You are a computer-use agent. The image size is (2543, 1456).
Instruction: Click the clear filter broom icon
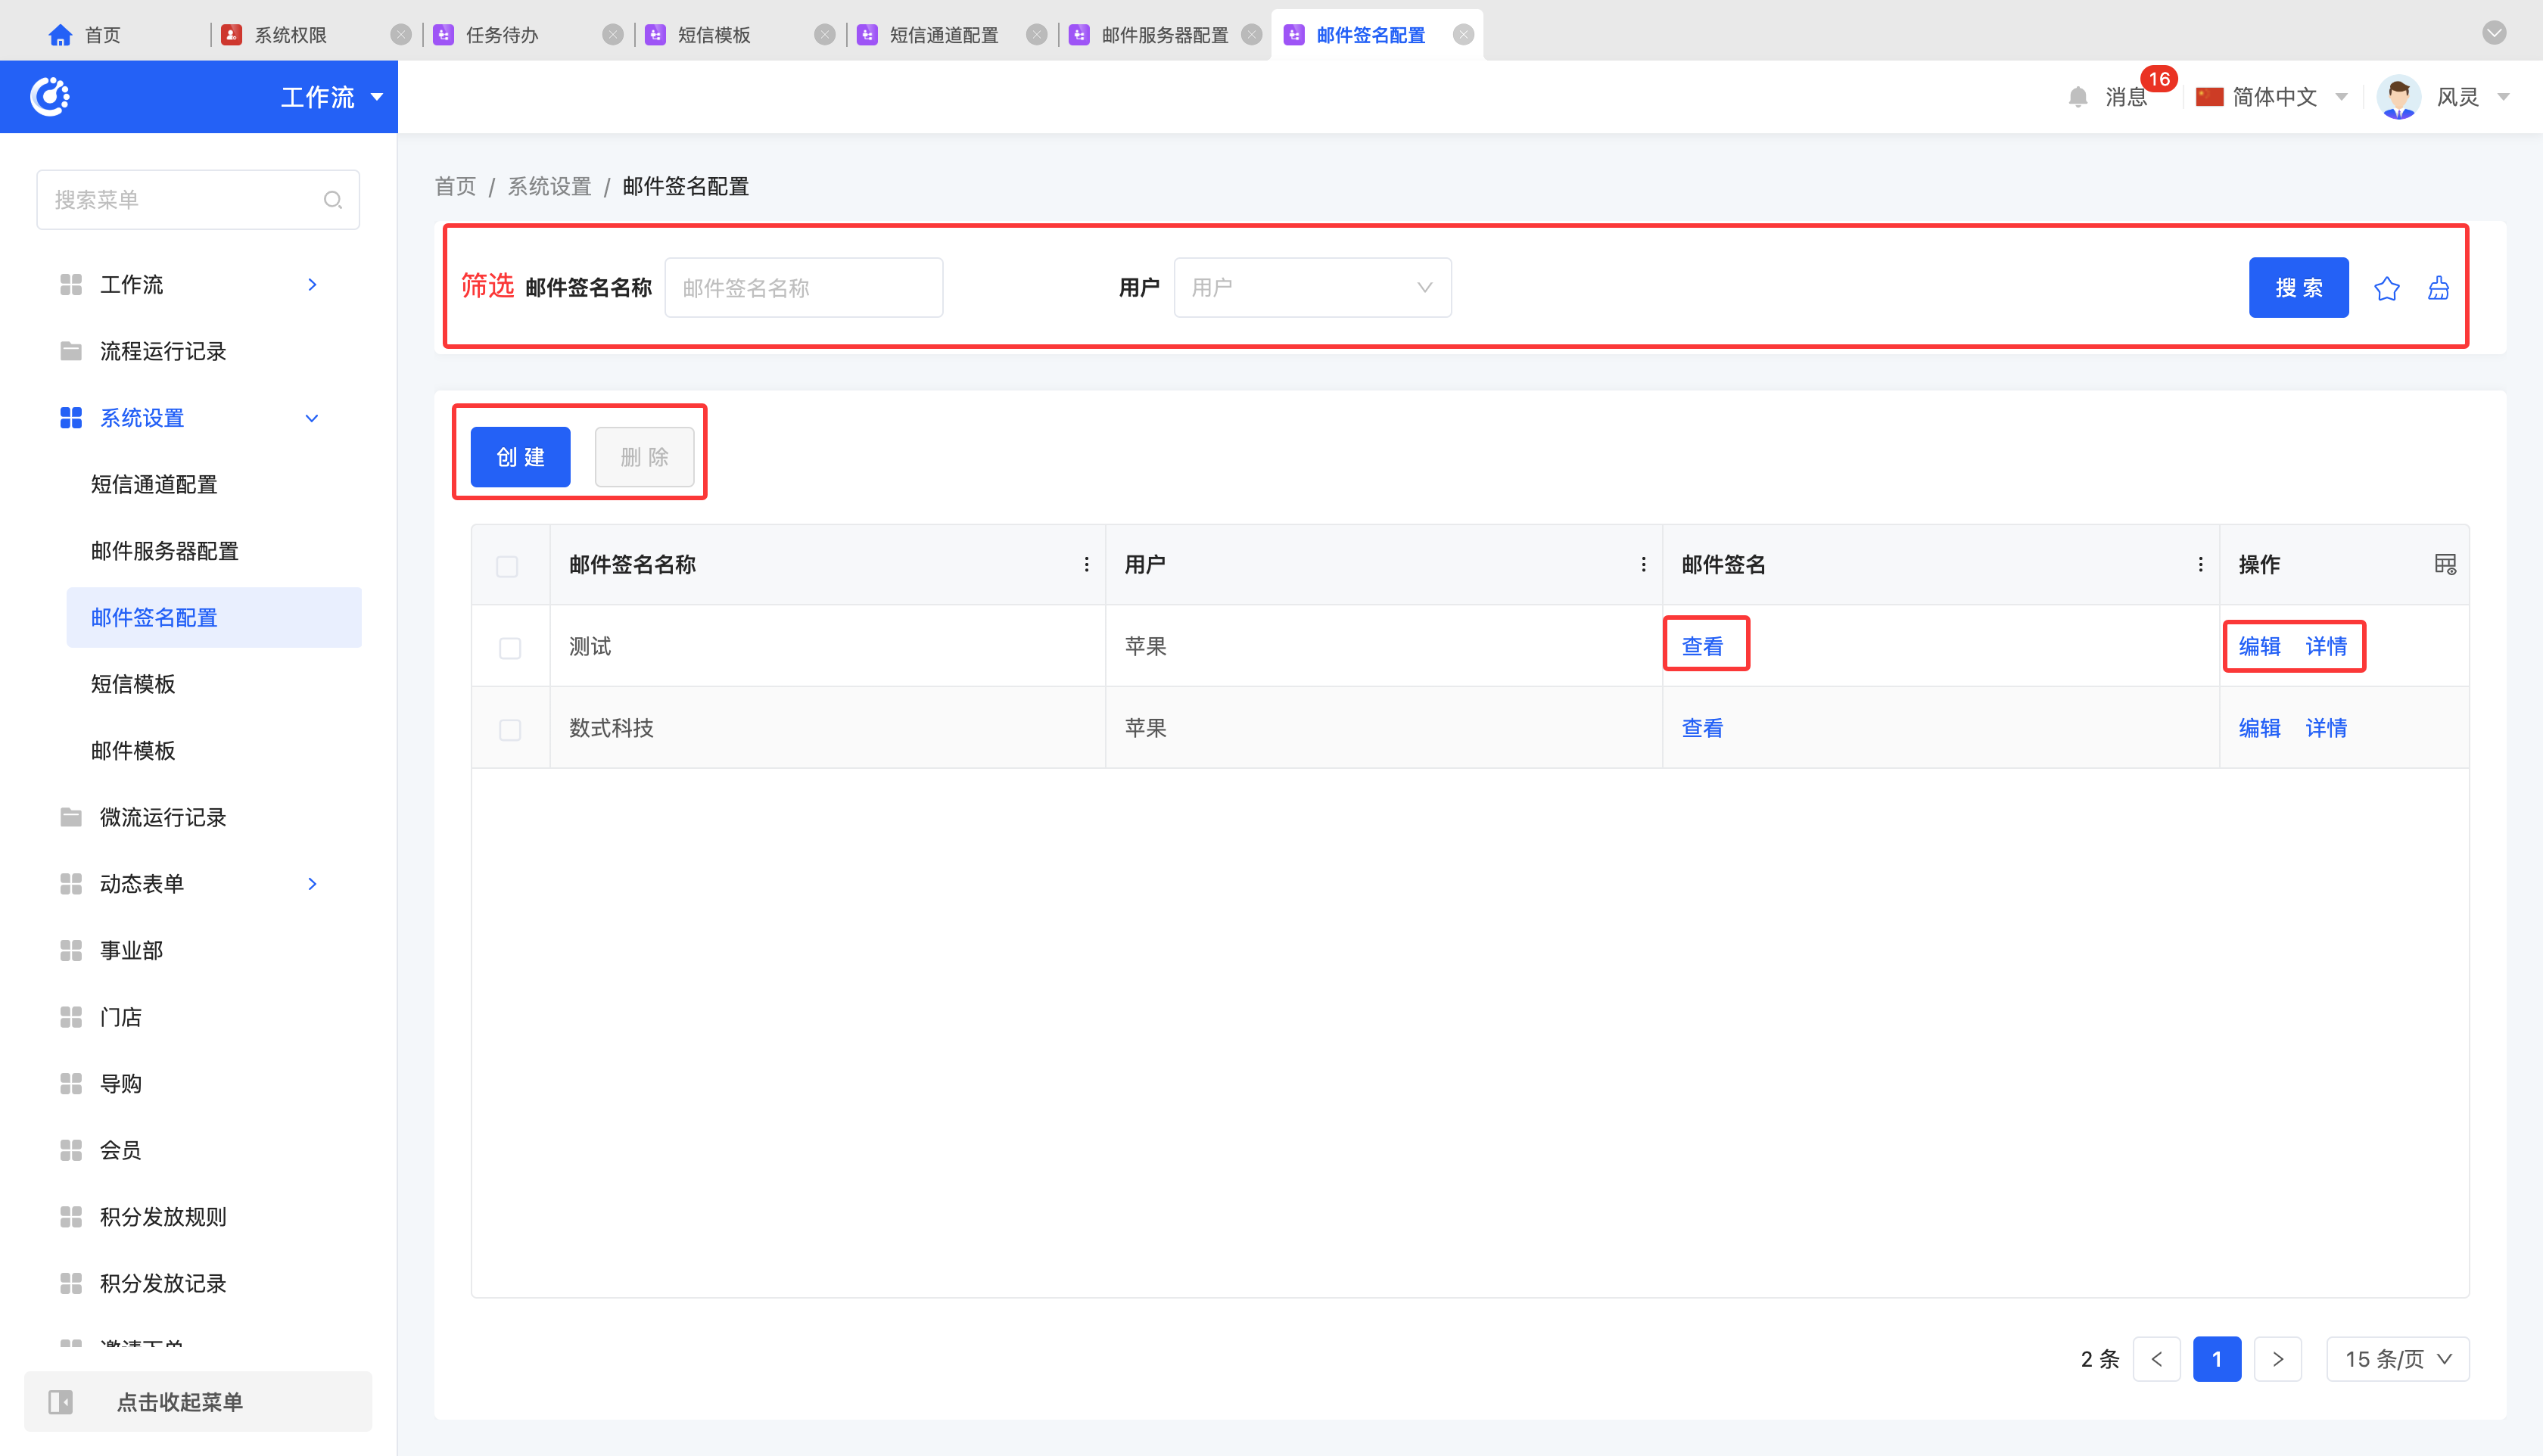[2438, 288]
